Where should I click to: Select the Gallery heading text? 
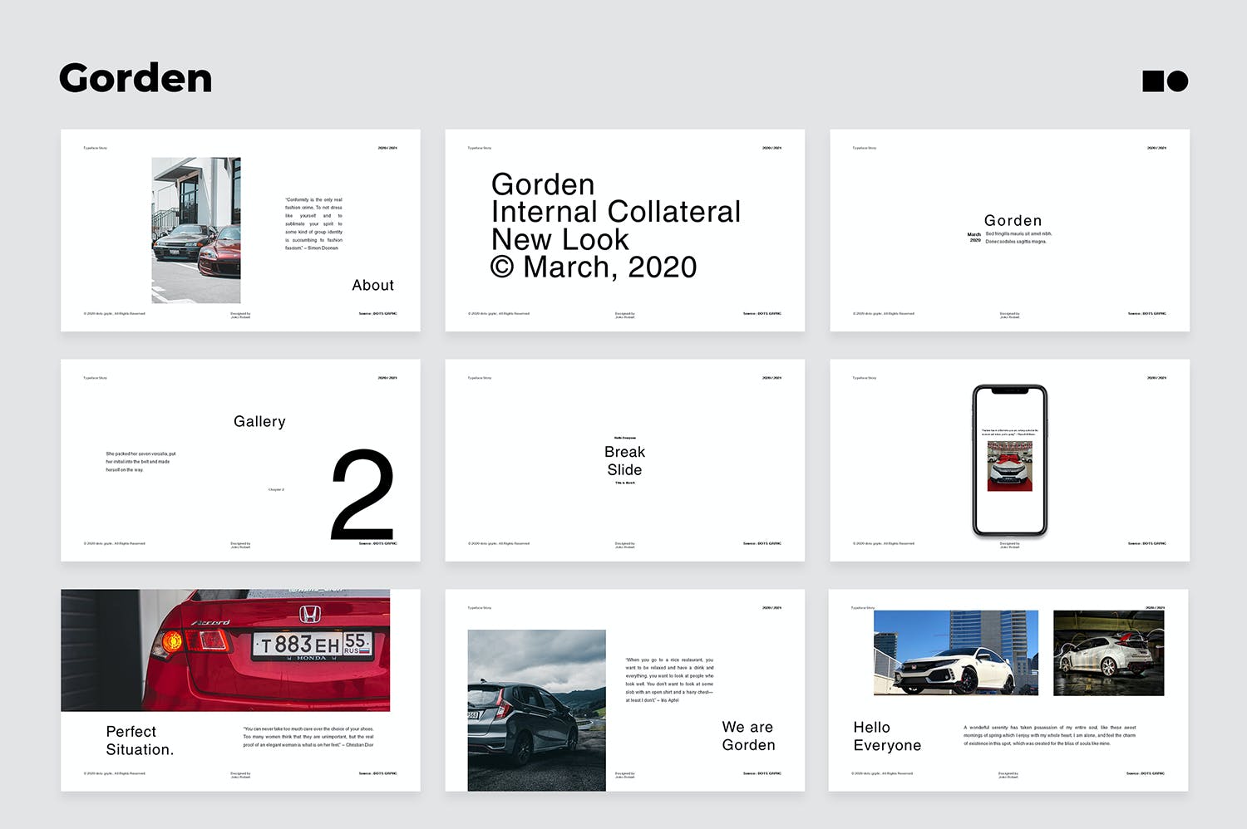tap(259, 421)
